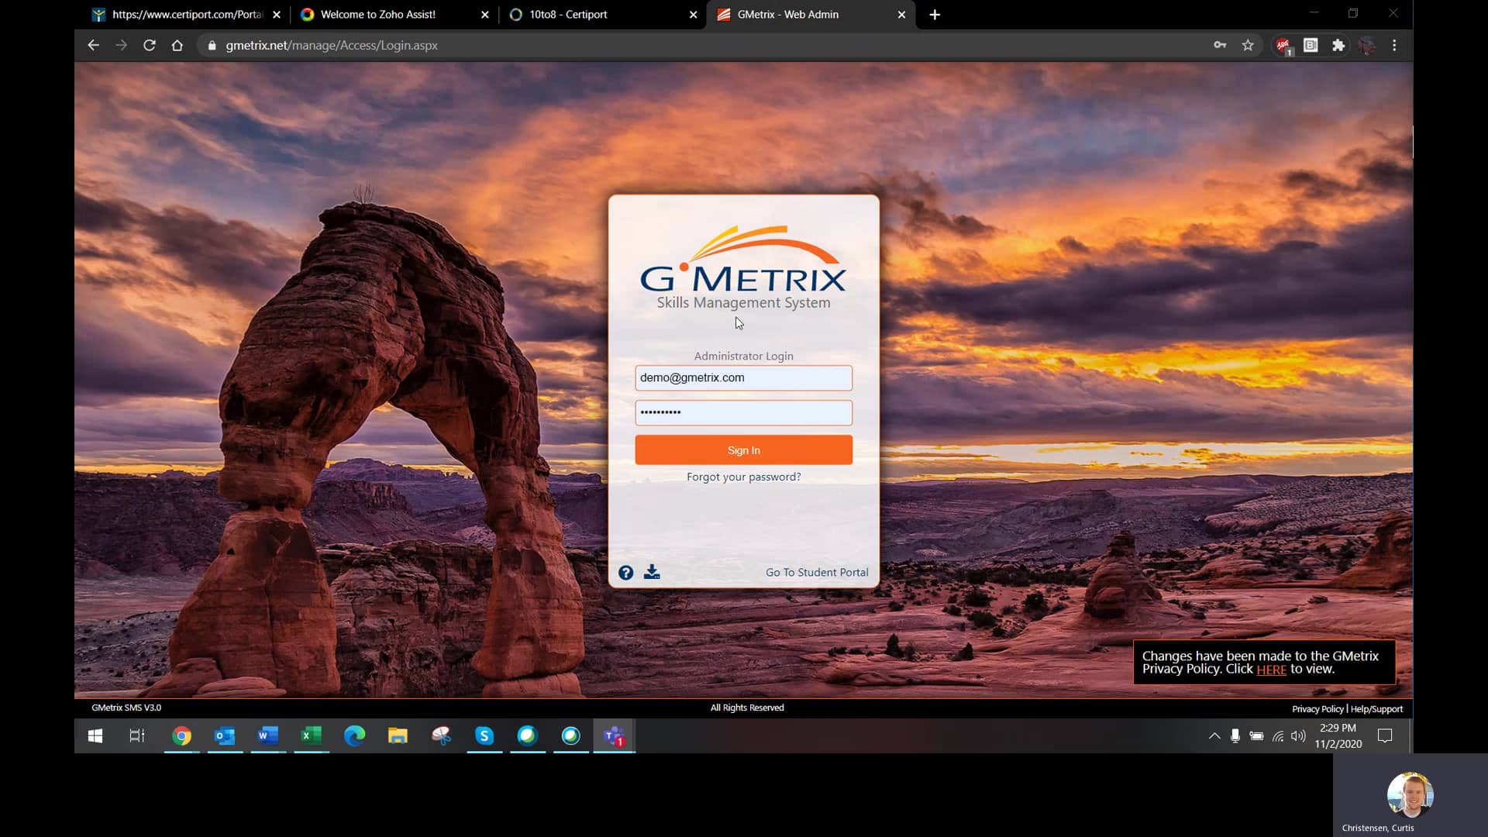This screenshot has height=837, width=1488.
Task: Open the extensions puzzle icon
Action: click(x=1338, y=46)
